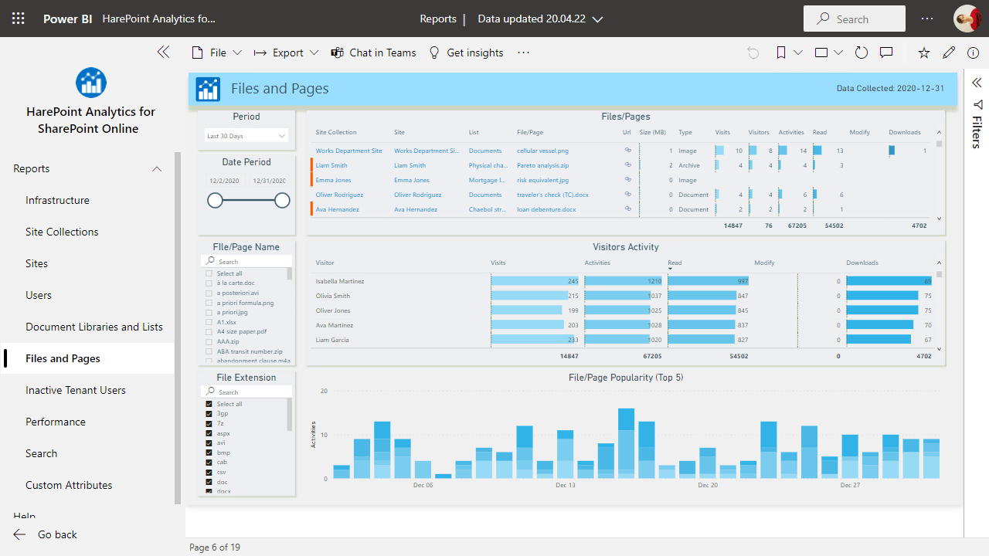The width and height of the screenshot is (989, 556).
Task: Sort by the Downloads column in Files/Pages
Action: 905,132
